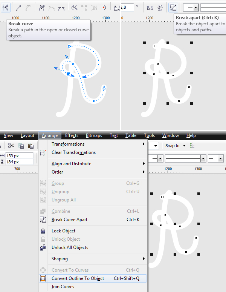Open the View menu
The height and width of the screenshot is (292, 226).
pyautogui.click(x=8, y=135)
